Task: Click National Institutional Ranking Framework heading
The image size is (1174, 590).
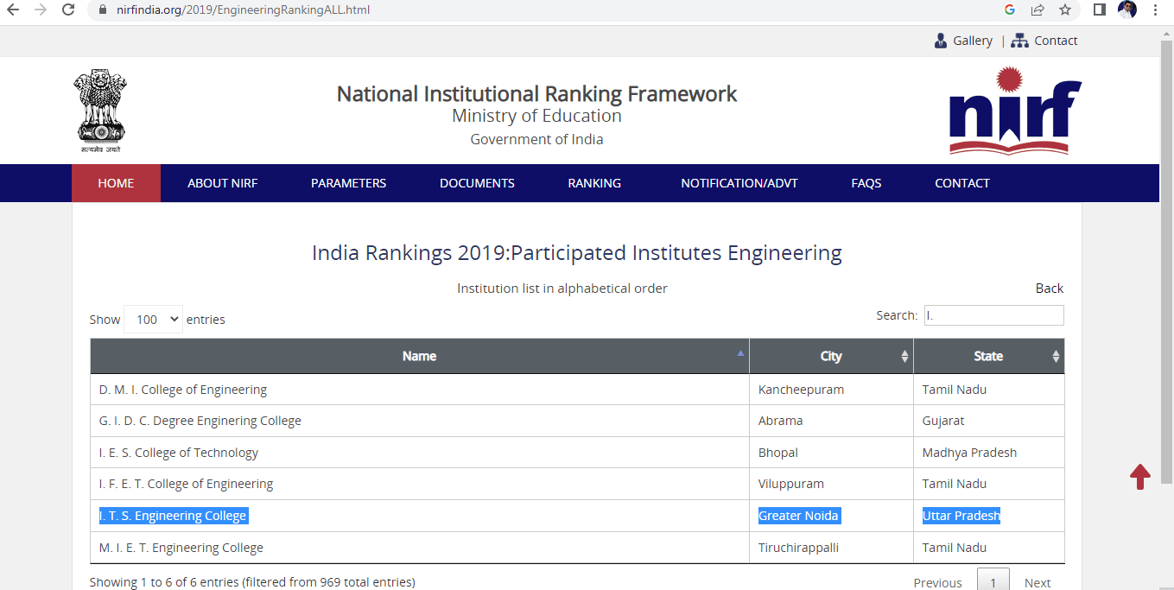Action: (536, 93)
